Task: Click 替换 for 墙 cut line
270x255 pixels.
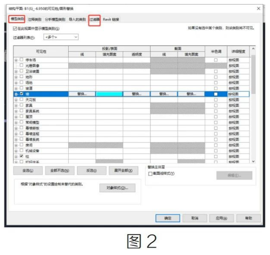Action: coord(164,94)
